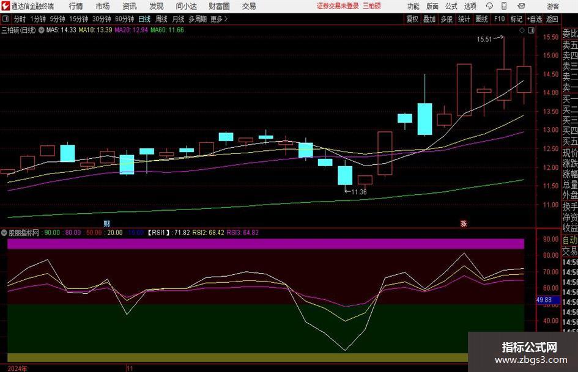This screenshot has height=372, width=578.
Task: Open the 资讯 menu
Action: (x=130, y=6)
